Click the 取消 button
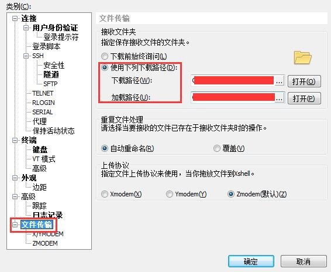 [x=304, y=261]
